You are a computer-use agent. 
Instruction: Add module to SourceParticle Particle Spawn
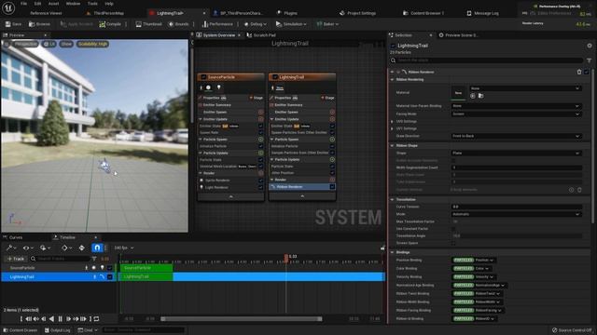[261, 140]
